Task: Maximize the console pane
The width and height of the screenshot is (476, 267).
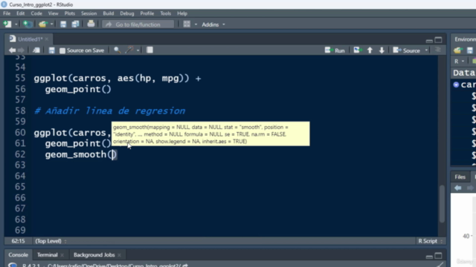Action: 438,256
